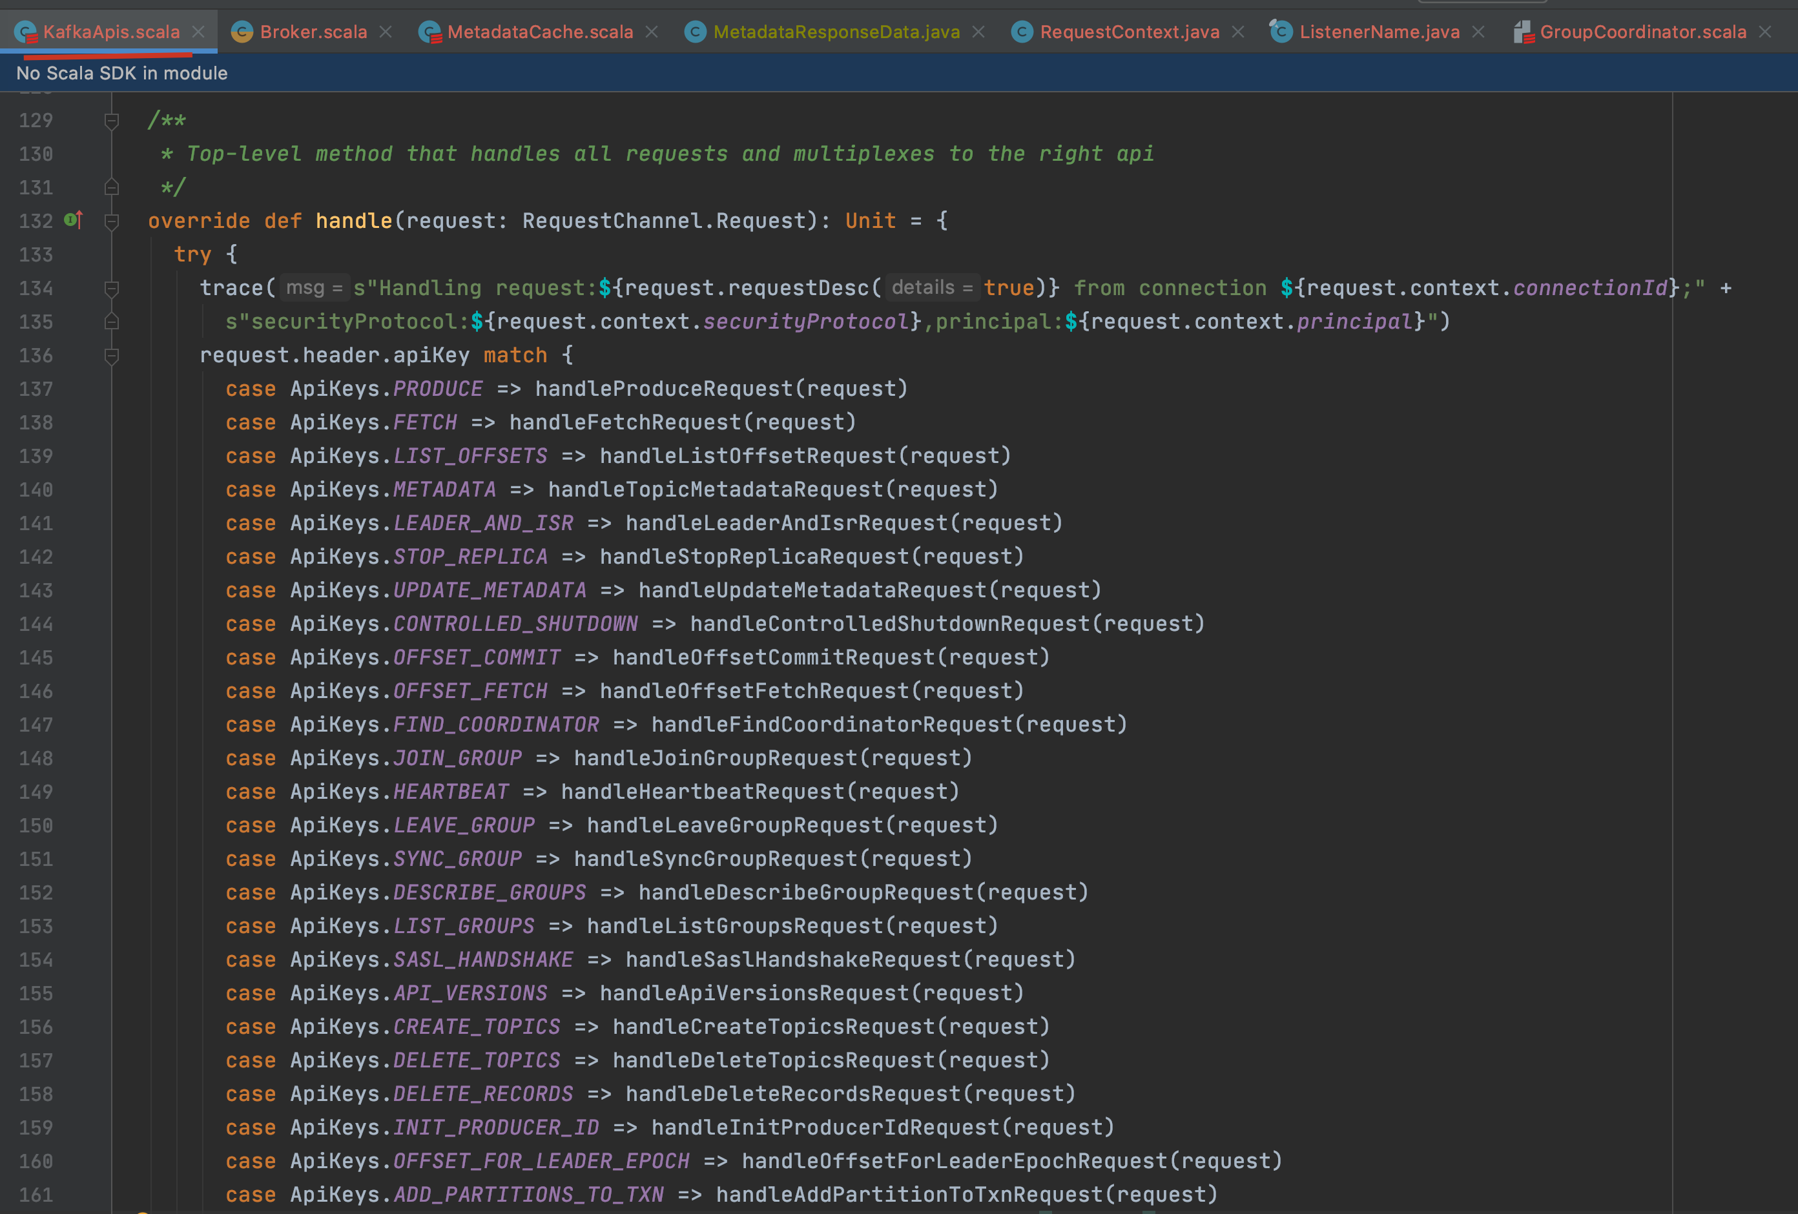Viewport: 1798px width, 1214px height.
Task: Open the RequestContext.java tab
Action: click(1129, 32)
